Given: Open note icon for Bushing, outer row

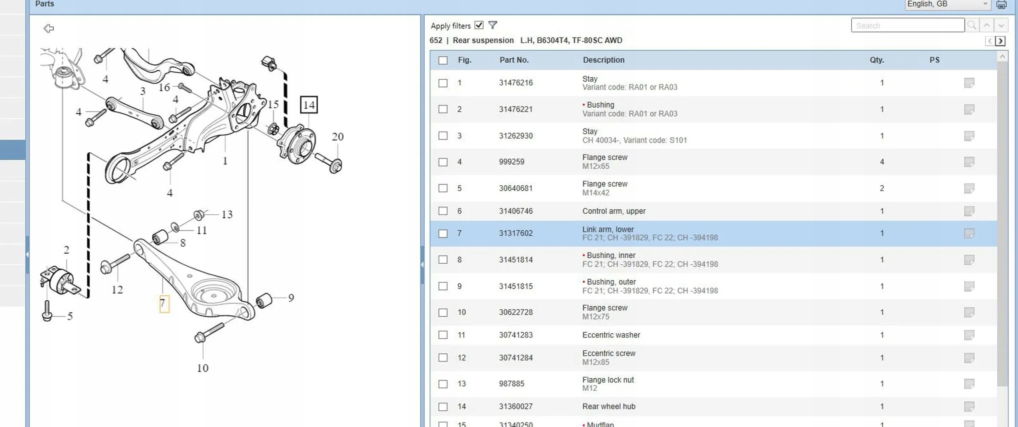Looking at the screenshot, I should [x=969, y=286].
